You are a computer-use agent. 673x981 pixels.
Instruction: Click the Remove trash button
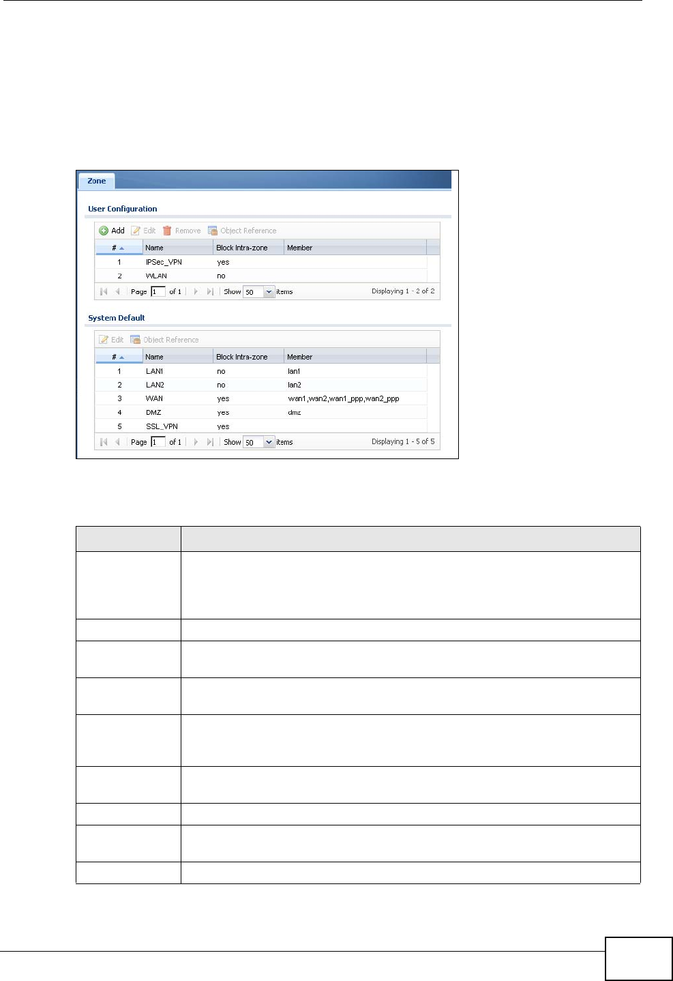coord(181,231)
